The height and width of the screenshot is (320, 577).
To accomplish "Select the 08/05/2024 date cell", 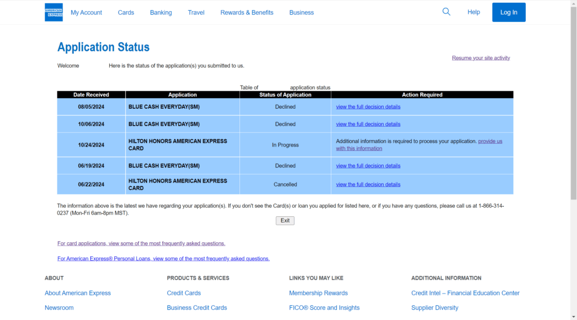I will 91,106.
